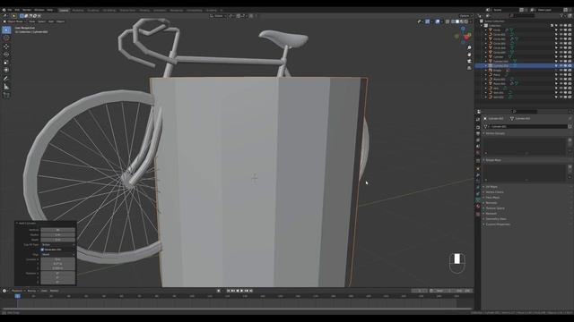Open the Playback menu in timeline

click(17, 291)
